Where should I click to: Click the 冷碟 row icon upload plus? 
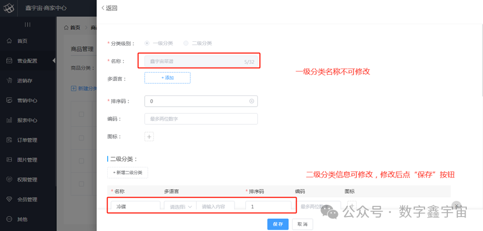click(352, 206)
